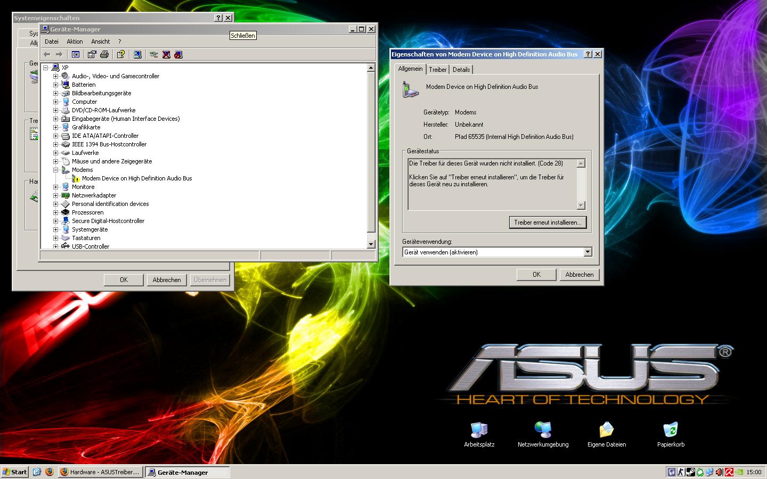Expand the Batterien tree node
The image size is (767, 479).
point(55,85)
